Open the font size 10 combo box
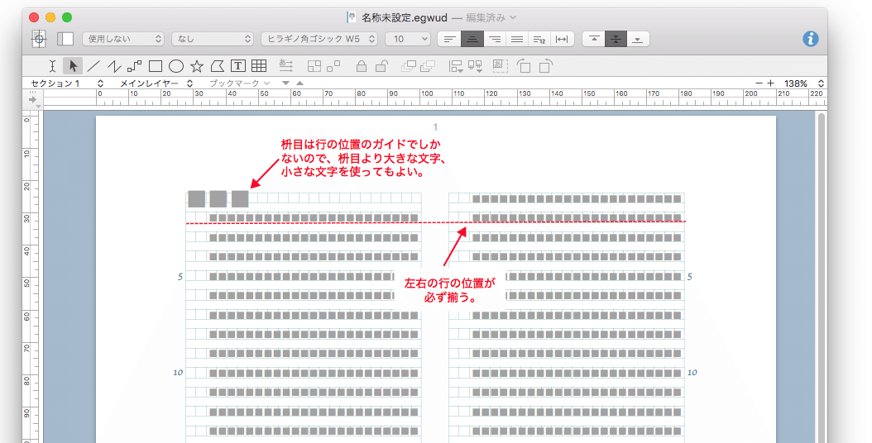This screenshot has height=443, width=872. click(x=408, y=39)
